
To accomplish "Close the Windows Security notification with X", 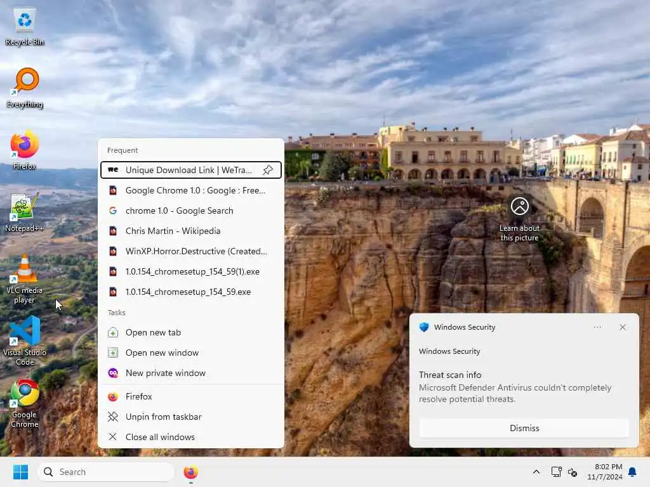I will tap(622, 327).
